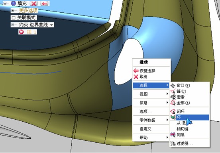Select 环 option in submenu
Viewport: 220px width, 153px height.
pyautogui.click(x=189, y=117)
